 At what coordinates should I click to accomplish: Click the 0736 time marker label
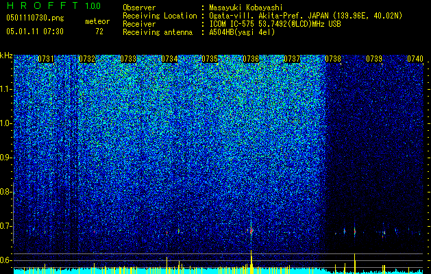pos(251,59)
